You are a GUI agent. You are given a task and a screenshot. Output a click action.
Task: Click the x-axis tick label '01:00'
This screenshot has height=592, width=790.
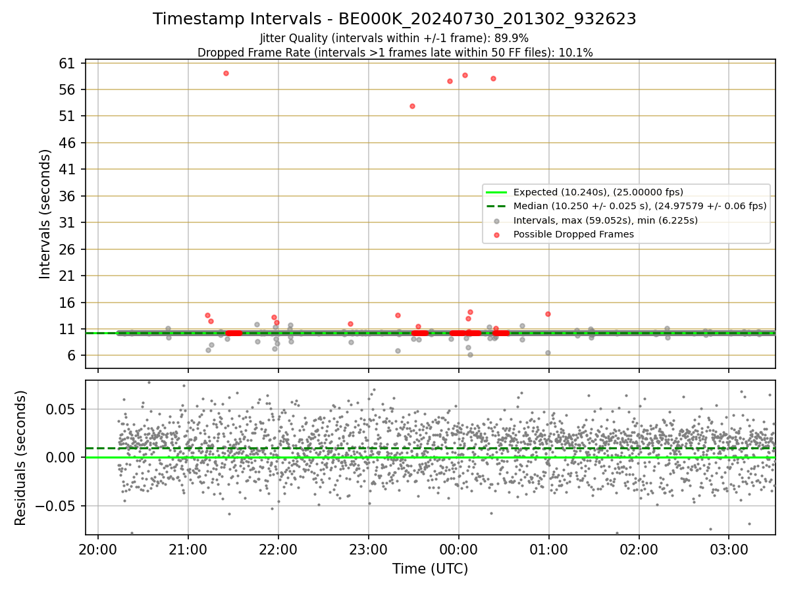pyautogui.click(x=548, y=549)
